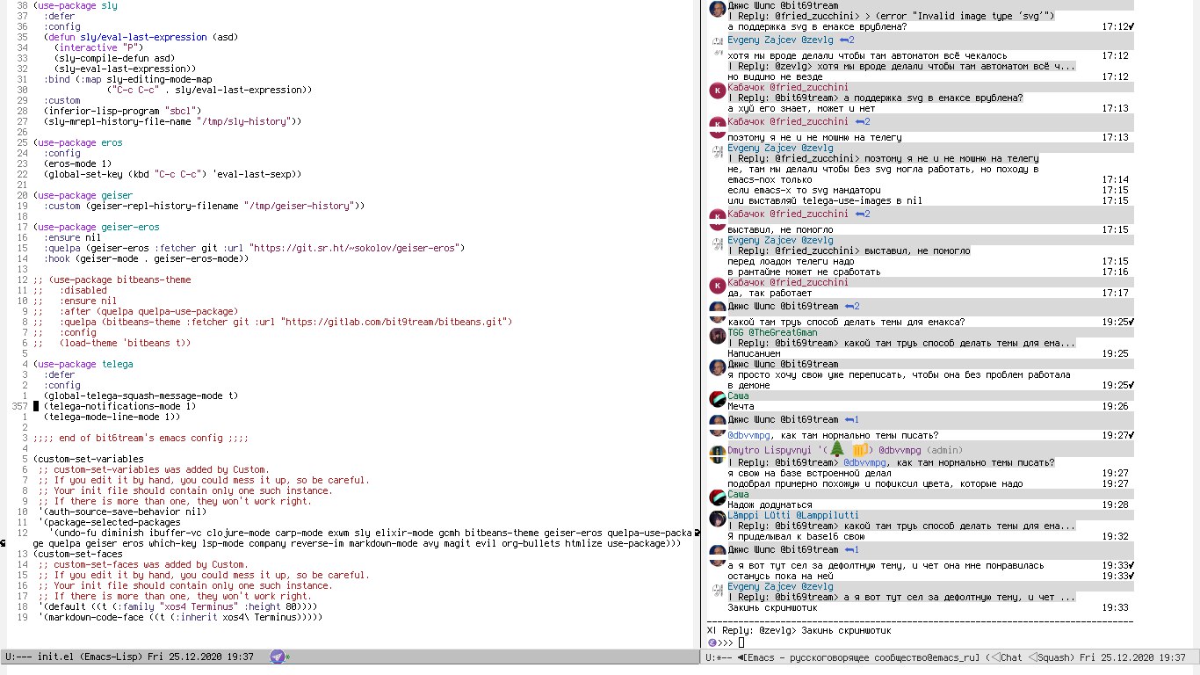Click the ';;;; end of bit6tream's emacs config' comment
The height and width of the screenshot is (675, 1200).
coord(141,438)
